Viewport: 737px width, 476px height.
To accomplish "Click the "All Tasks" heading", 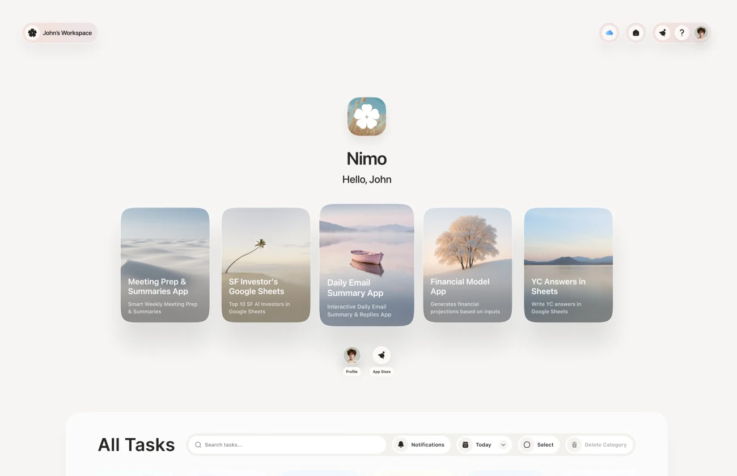I will pyautogui.click(x=137, y=445).
